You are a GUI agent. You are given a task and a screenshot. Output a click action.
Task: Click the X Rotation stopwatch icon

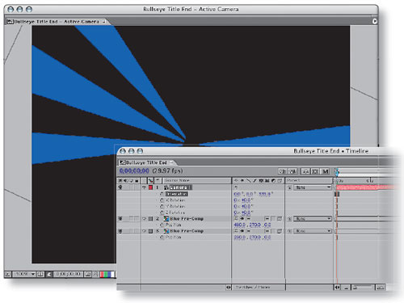(x=162, y=200)
